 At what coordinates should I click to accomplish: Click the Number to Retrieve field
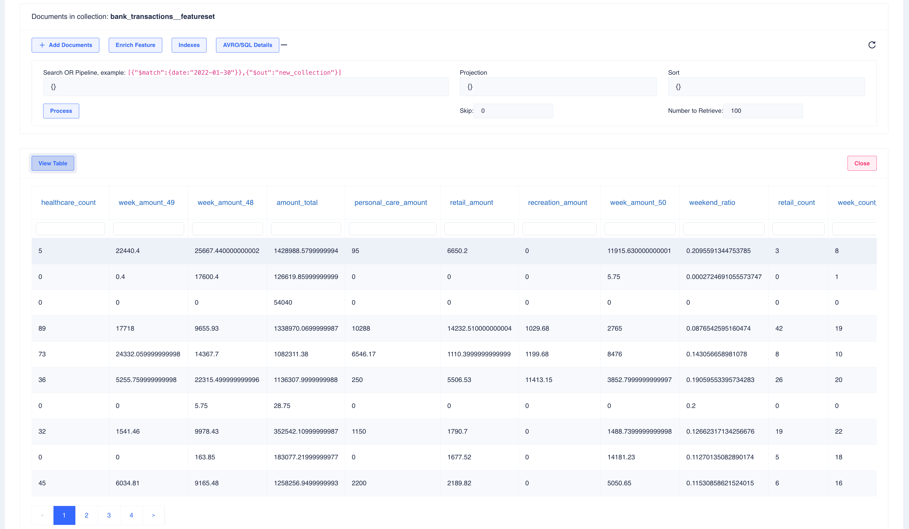point(762,111)
